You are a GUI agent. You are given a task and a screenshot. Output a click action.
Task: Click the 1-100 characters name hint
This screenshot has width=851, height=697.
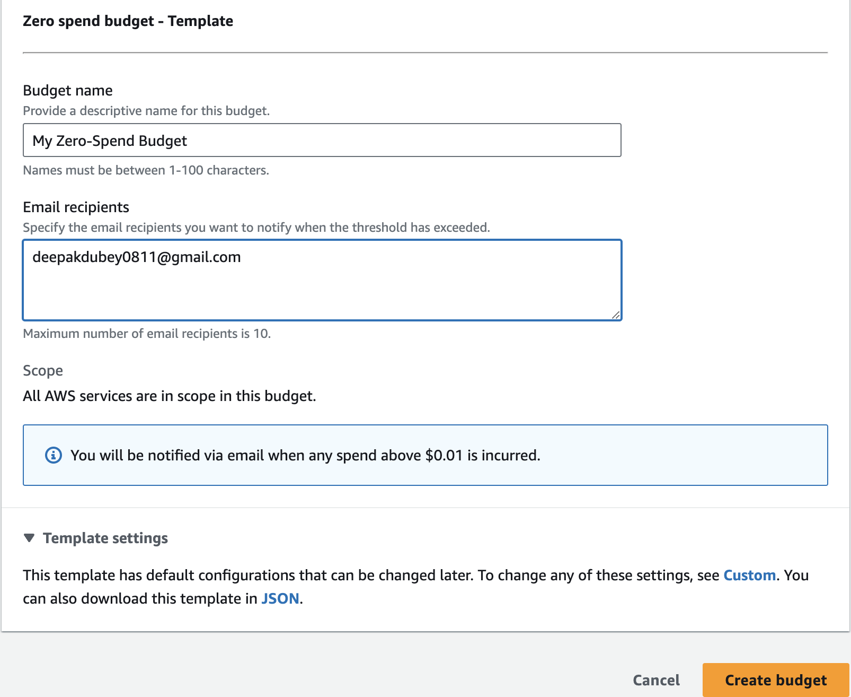point(146,170)
